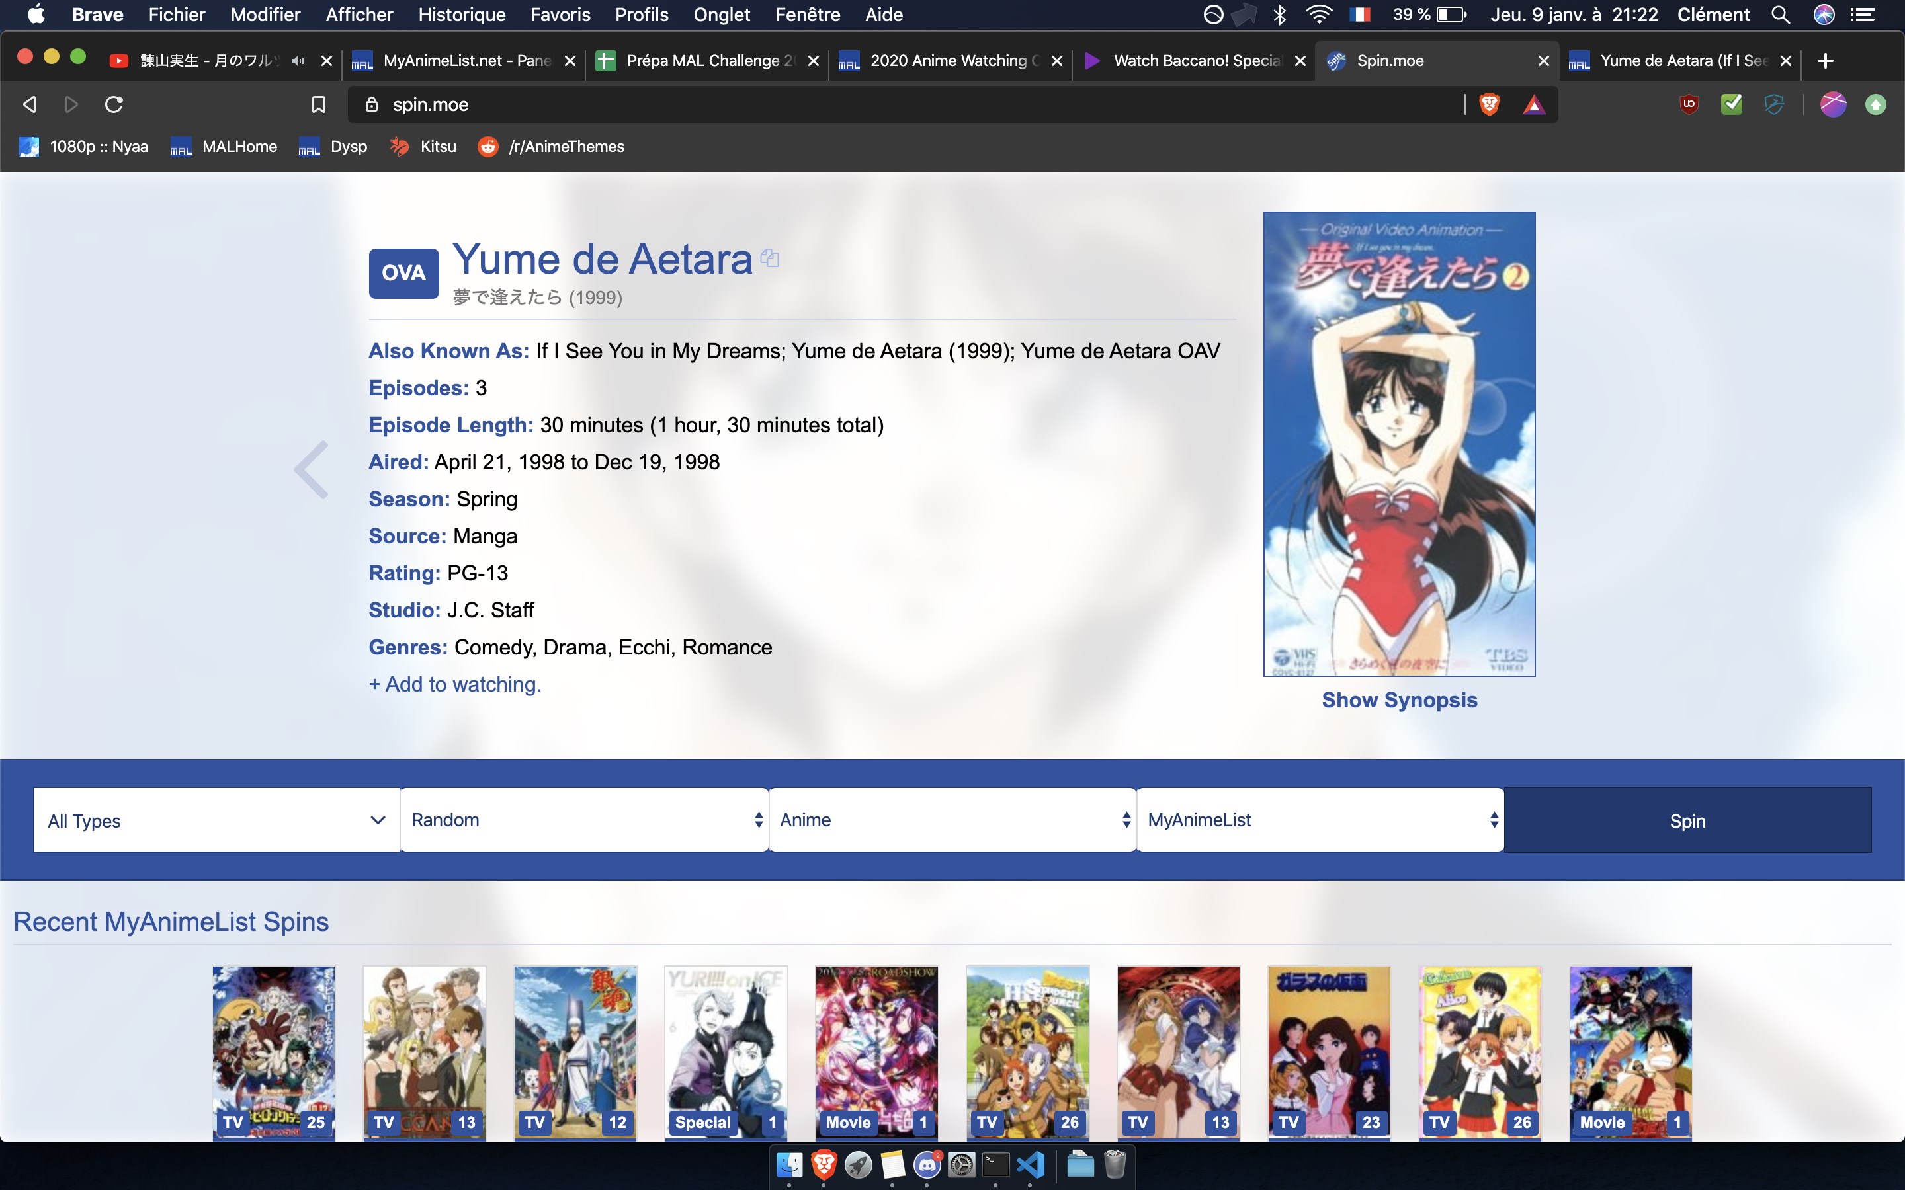Click the Brave Rewards triangle icon
Image resolution: width=1905 pixels, height=1190 pixels.
tap(1533, 104)
